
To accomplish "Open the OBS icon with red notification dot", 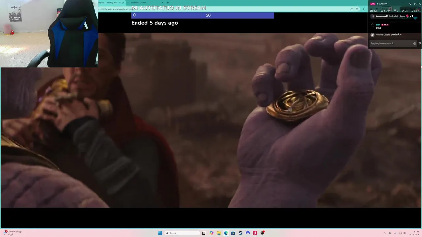I will tap(262, 233).
